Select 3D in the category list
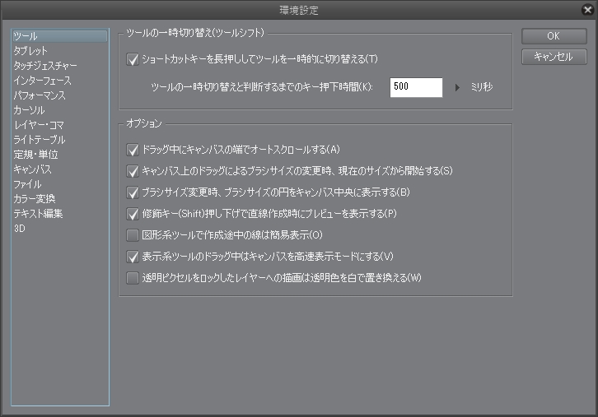This screenshot has height=417, width=598. pyautogui.click(x=21, y=229)
